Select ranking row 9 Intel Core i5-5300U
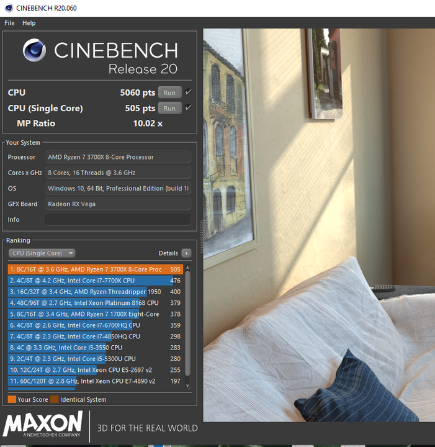Viewport: 435px width, 447px height. pyautogui.click(x=96, y=359)
